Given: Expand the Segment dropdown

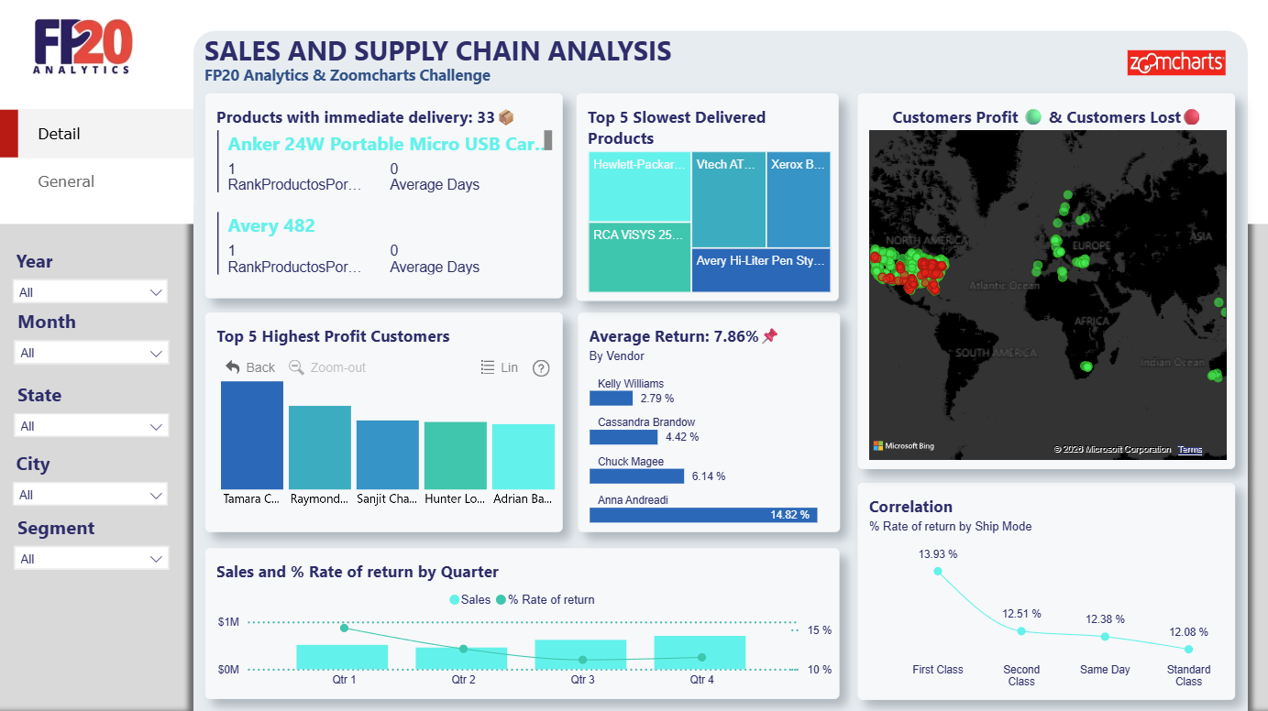Looking at the screenshot, I should point(91,559).
